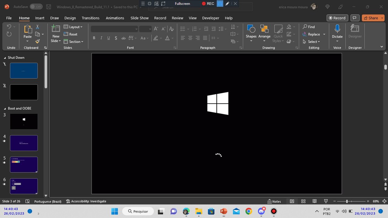Expand the font size combo box

(x=150, y=29)
